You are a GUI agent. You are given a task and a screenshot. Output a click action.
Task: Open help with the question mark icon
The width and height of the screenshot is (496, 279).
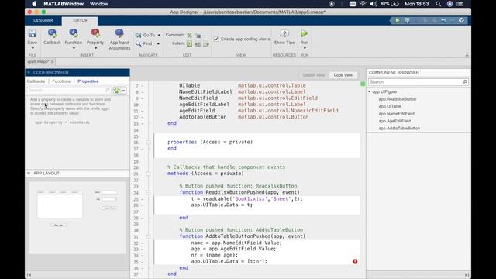(461, 21)
